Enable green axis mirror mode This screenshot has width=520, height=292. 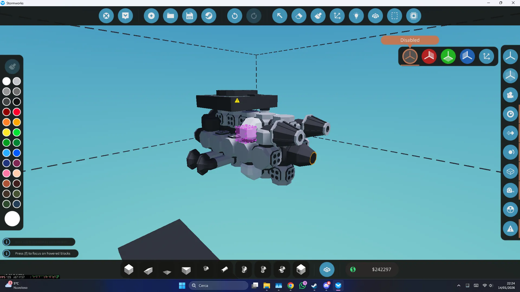pyautogui.click(x=448, y=56)
